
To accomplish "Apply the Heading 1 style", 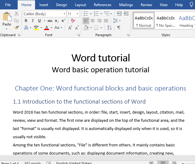I will 186,21.
